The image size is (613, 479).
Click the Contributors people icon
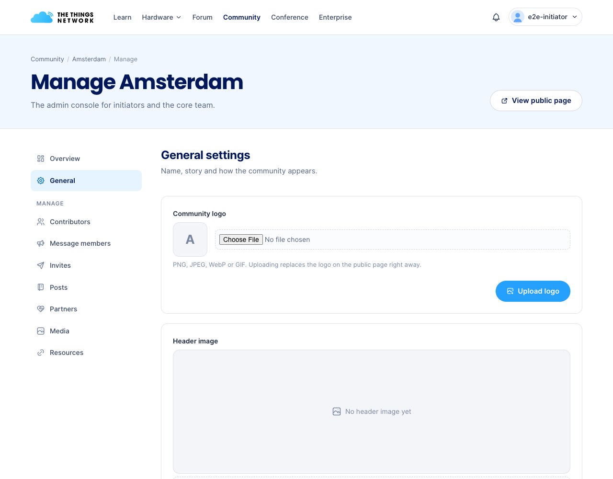41,222
